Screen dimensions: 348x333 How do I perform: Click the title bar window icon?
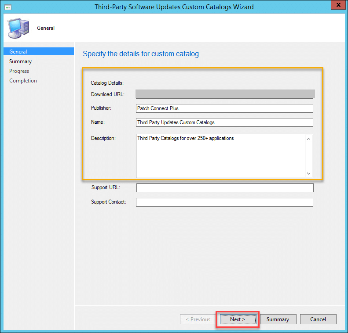click(8, 7)
